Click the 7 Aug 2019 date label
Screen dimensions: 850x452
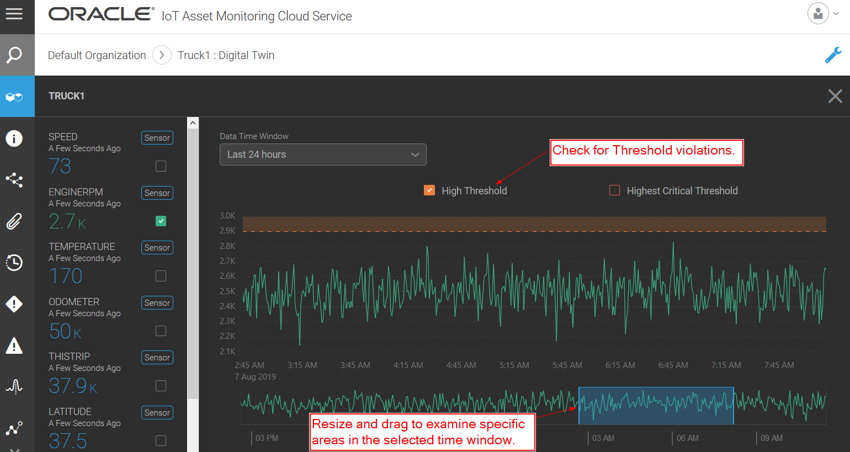tap(255, 377)
